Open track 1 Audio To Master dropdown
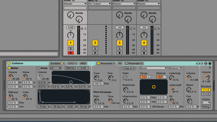The height and width of the screenshot is (122, 217). click(x=75, y=4)
